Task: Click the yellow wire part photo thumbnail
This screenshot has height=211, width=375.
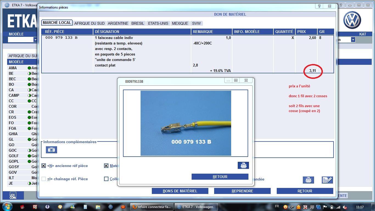Action: tap(186, 123)
